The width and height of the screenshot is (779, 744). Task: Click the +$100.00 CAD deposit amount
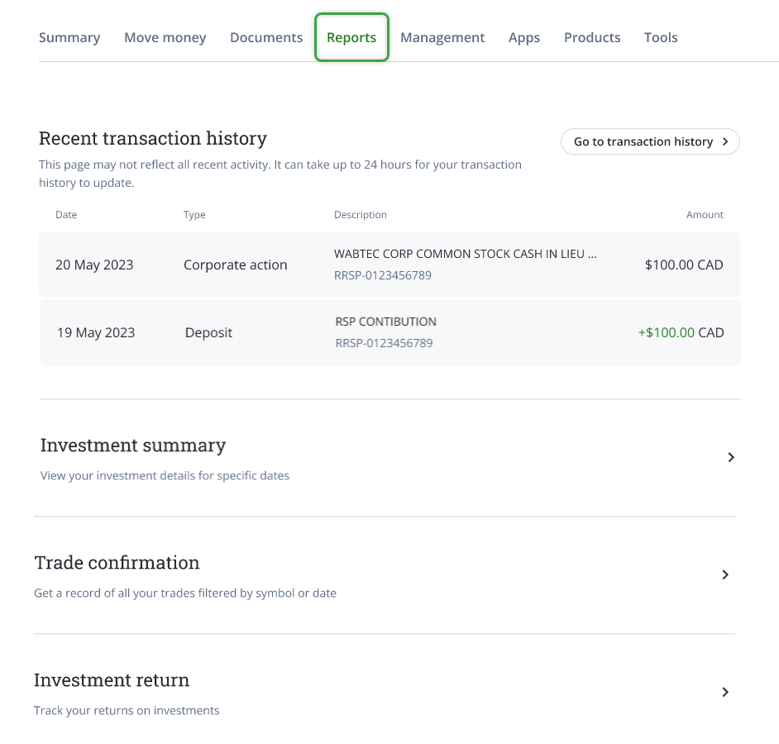(x=681, y=332)
